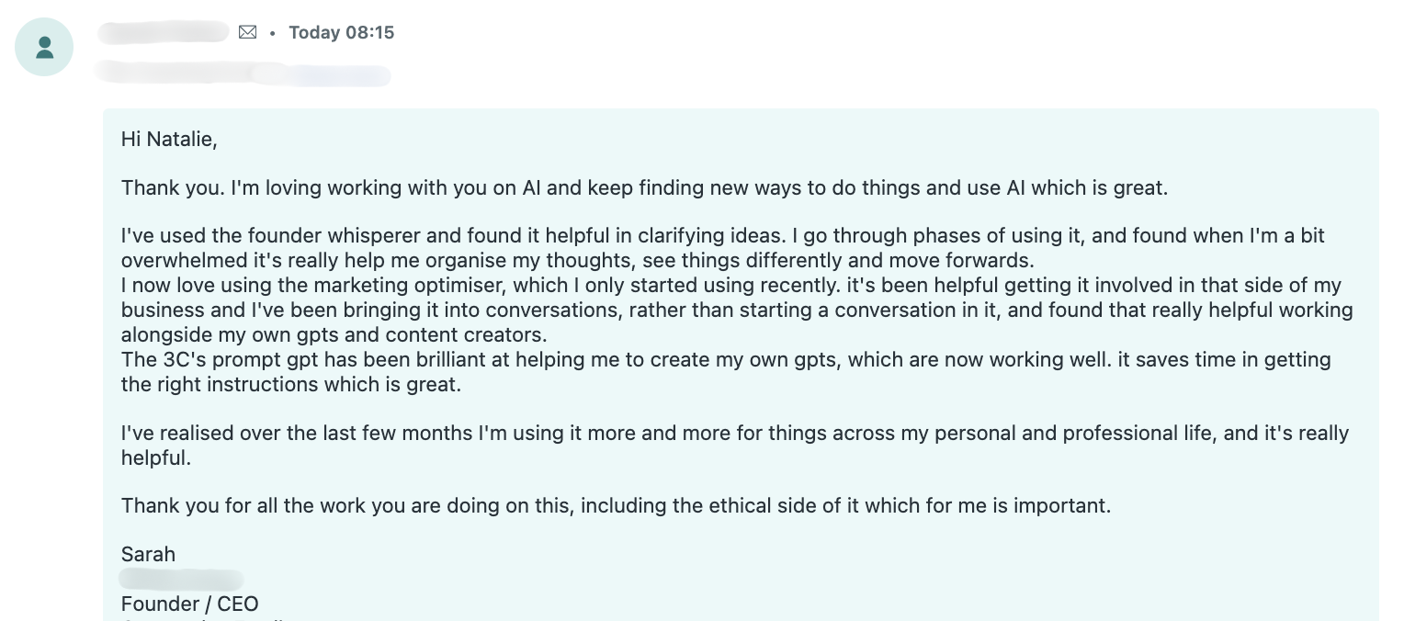The height and width of the screenshot is (621, 1404).
Task: Click the line "Thank you for all the work"
Action: [616, 505]
